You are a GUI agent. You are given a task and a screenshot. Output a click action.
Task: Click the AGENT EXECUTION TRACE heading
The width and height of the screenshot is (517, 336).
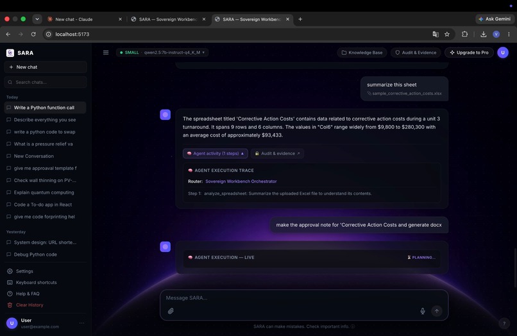pos(224,171)
